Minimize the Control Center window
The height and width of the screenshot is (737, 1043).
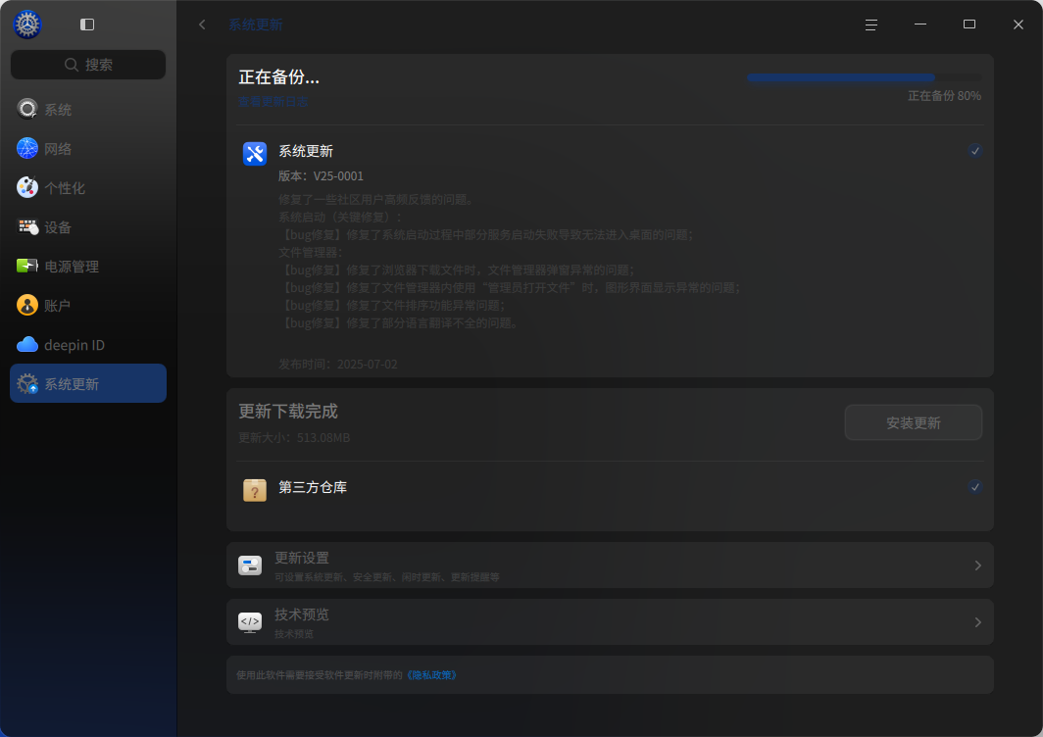point(919,25)
